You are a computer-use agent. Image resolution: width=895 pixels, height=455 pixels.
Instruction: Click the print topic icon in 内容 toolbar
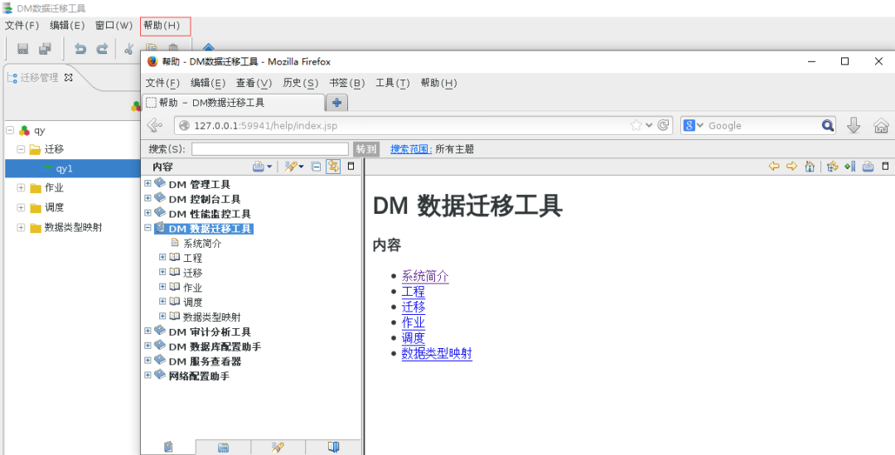point(258,167)
